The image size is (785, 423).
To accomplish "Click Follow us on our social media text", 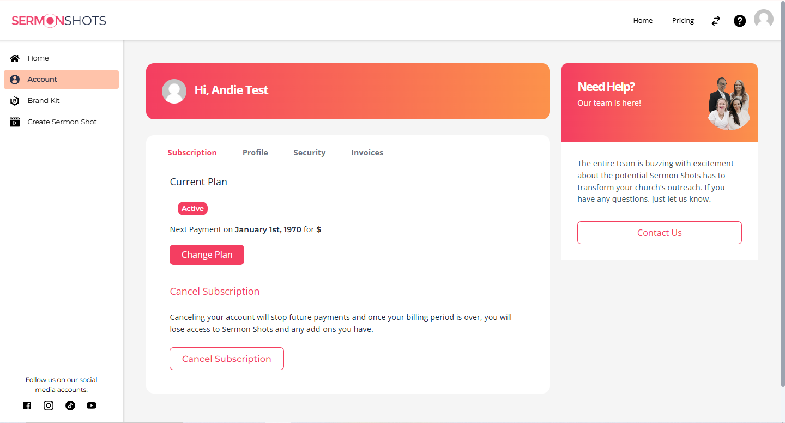I will pyautogui.click(x=61, y=385).
